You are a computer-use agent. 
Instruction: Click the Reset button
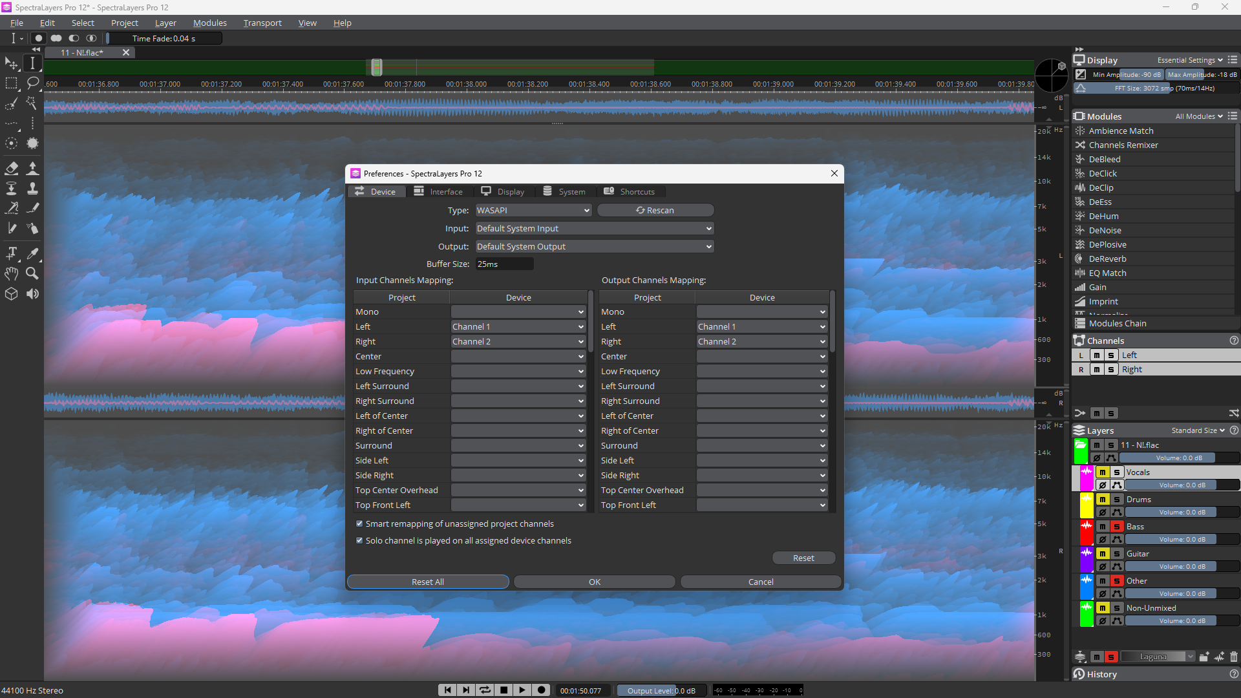(803, 558)
